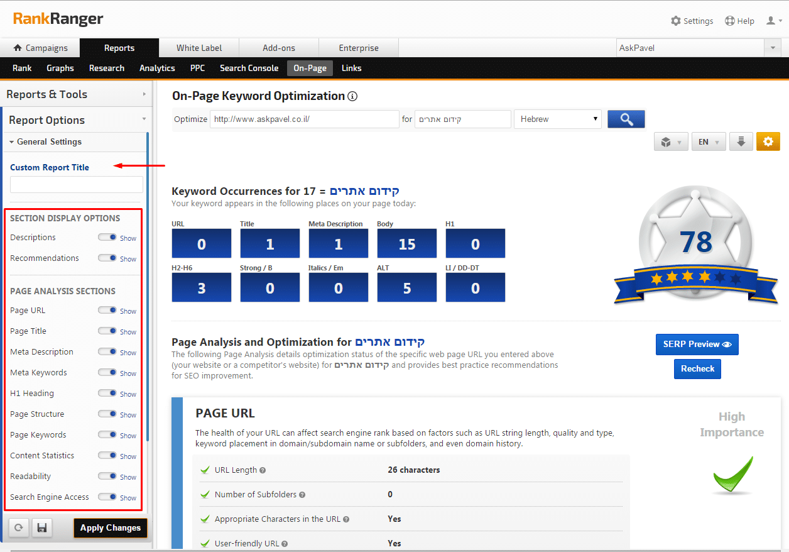Toggle the Page Keywords section switch
This screenshot has width=789, height=552.
coord(107,434)
